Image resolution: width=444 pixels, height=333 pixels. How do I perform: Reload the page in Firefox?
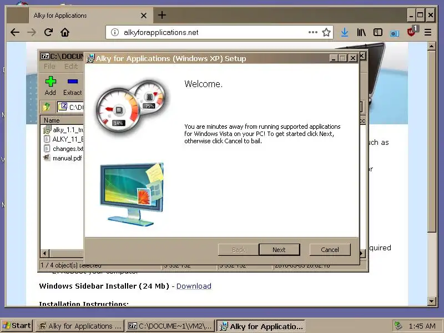48,32
